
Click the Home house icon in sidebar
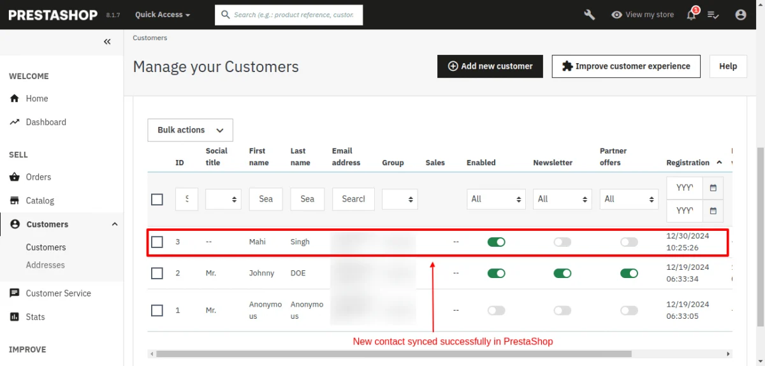pyautogui.click(x=15, y=98)
